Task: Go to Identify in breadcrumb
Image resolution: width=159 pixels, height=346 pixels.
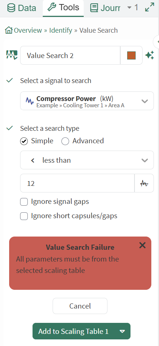Action: pyautogui.click(x=61, y=30)
